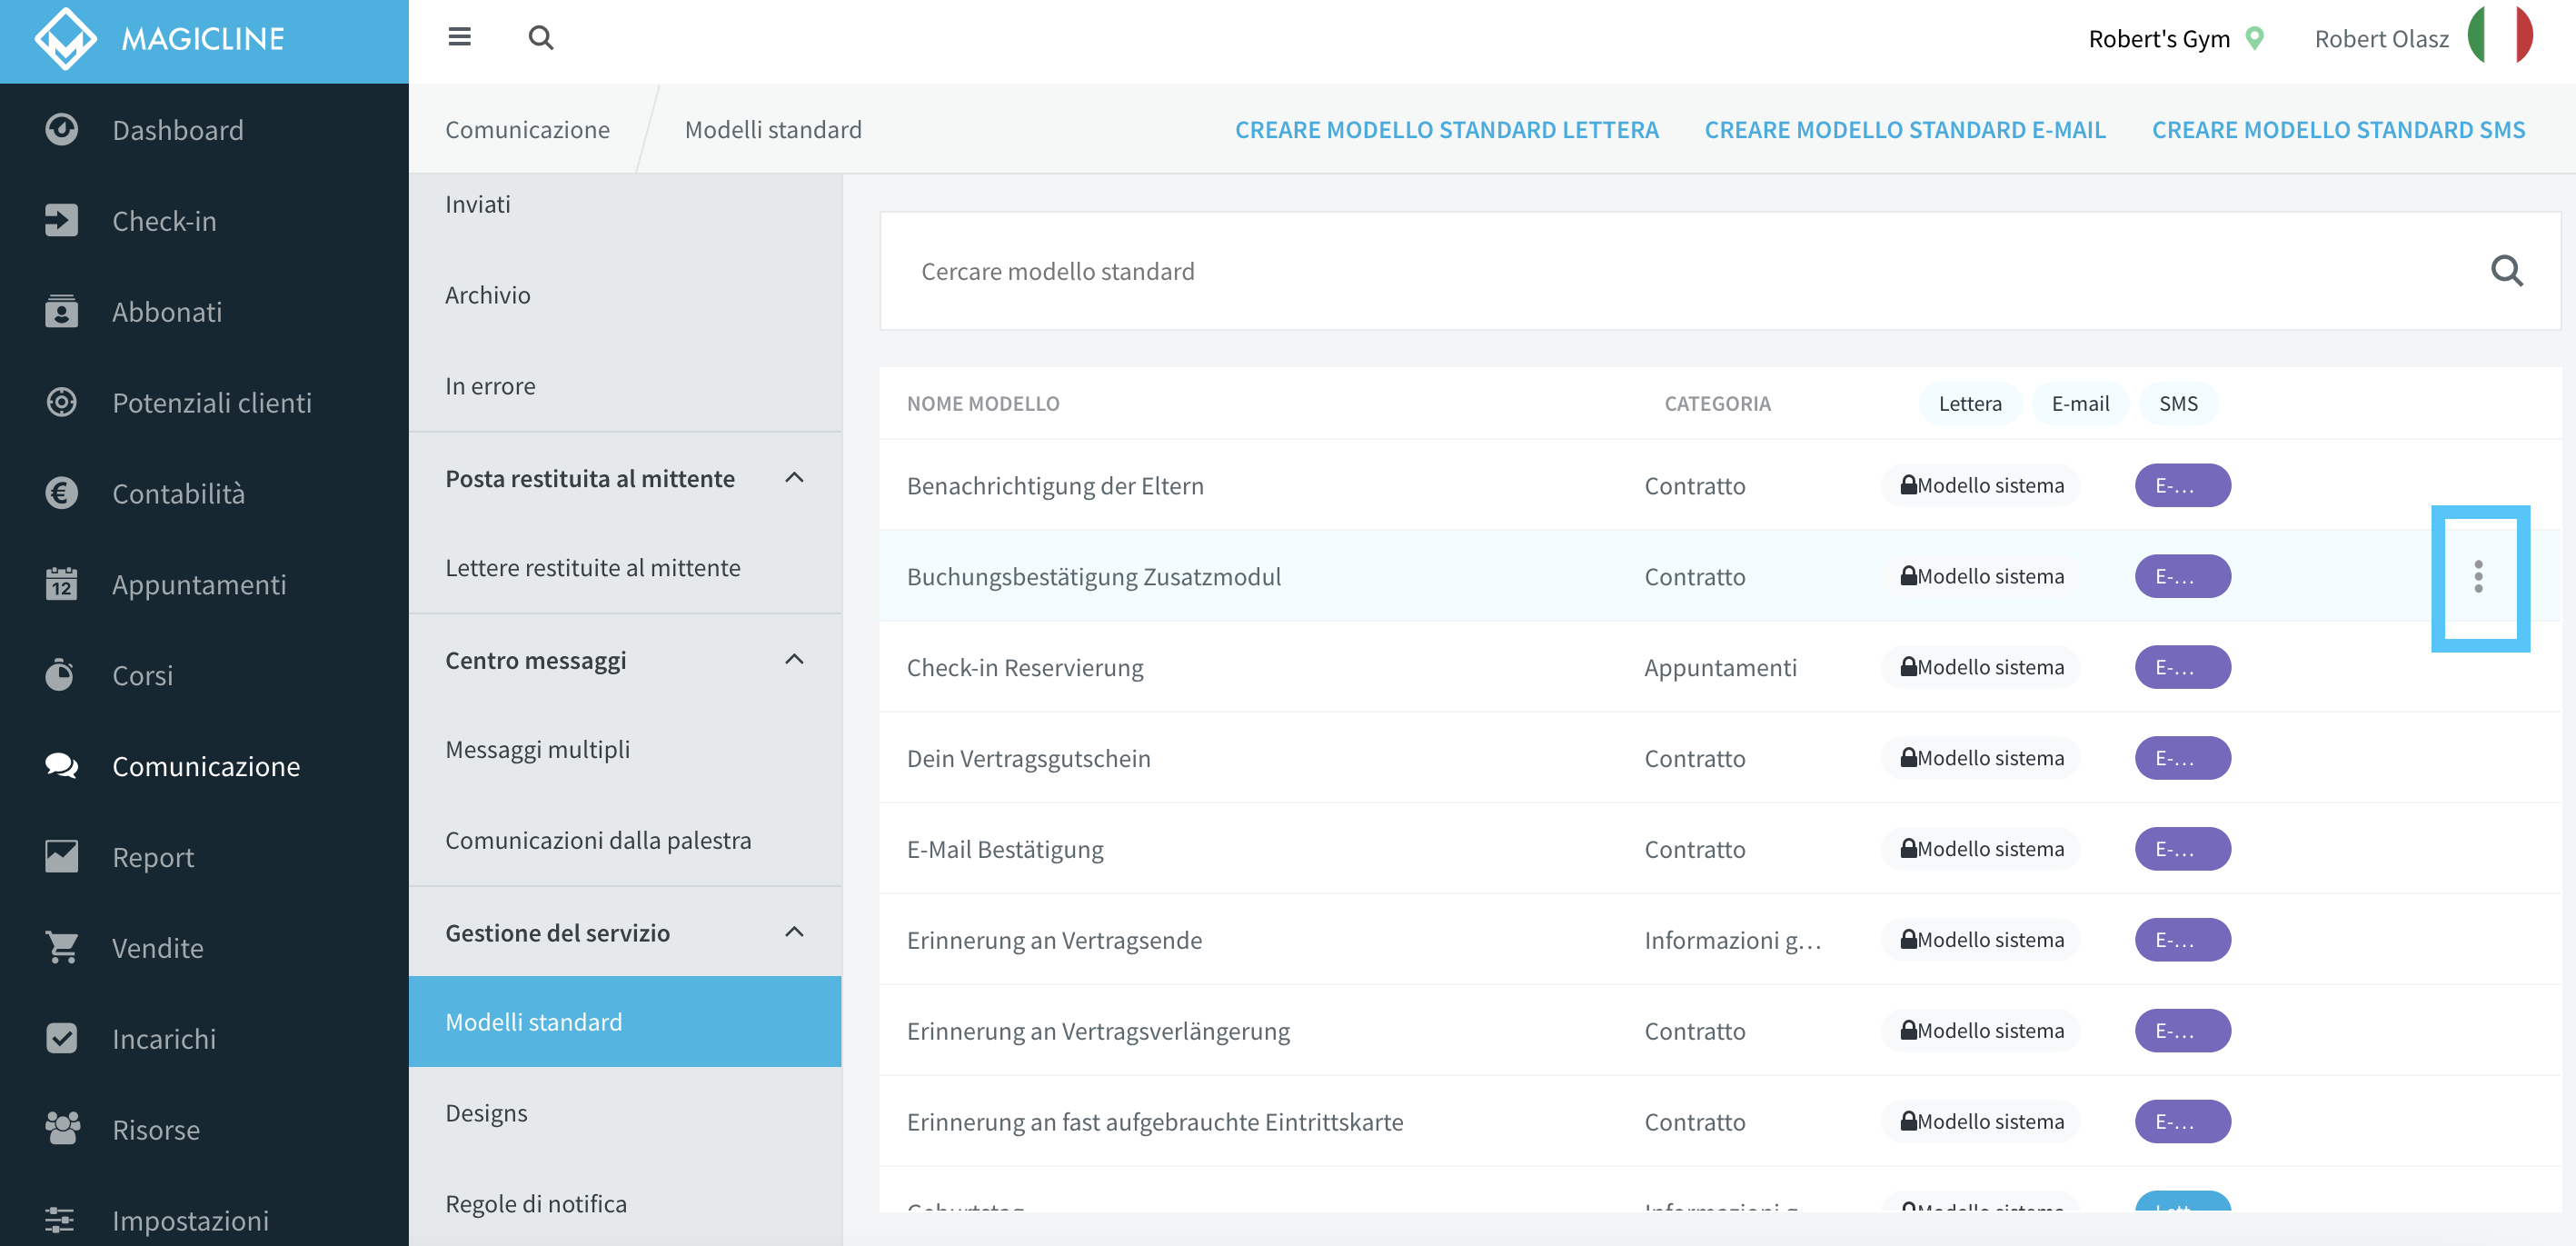
Task: Toggle the E-mail filter chip
Action: pyautogui.click(x=2080, y=404)
